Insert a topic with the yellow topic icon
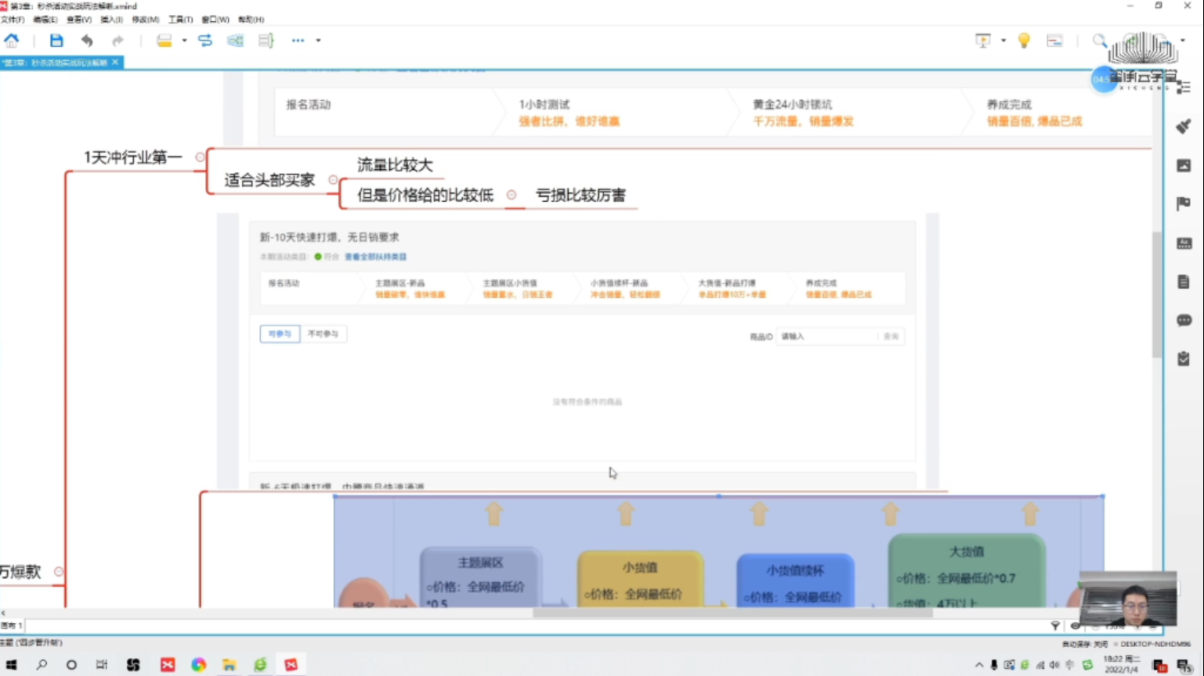1204x676 pixels. click(164, 40)
